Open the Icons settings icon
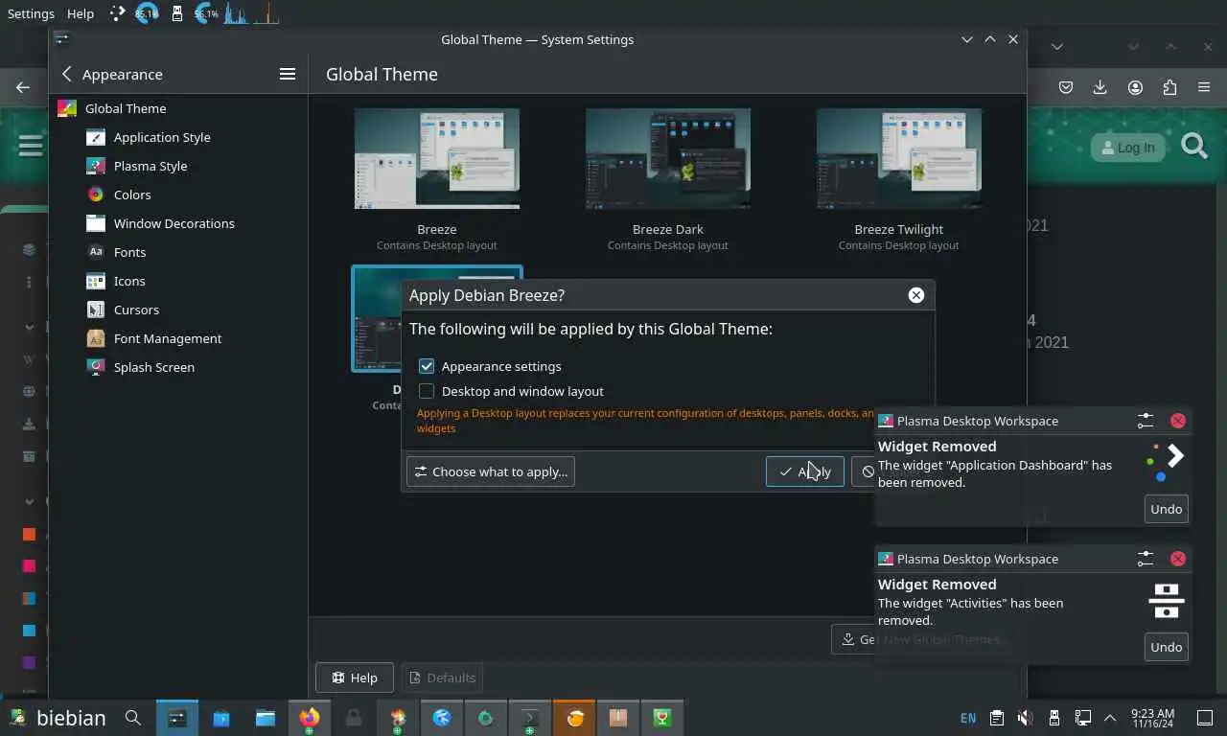The height and width of the screenshot is (736, 1227). pyautogui.click(x=96, y=281)
